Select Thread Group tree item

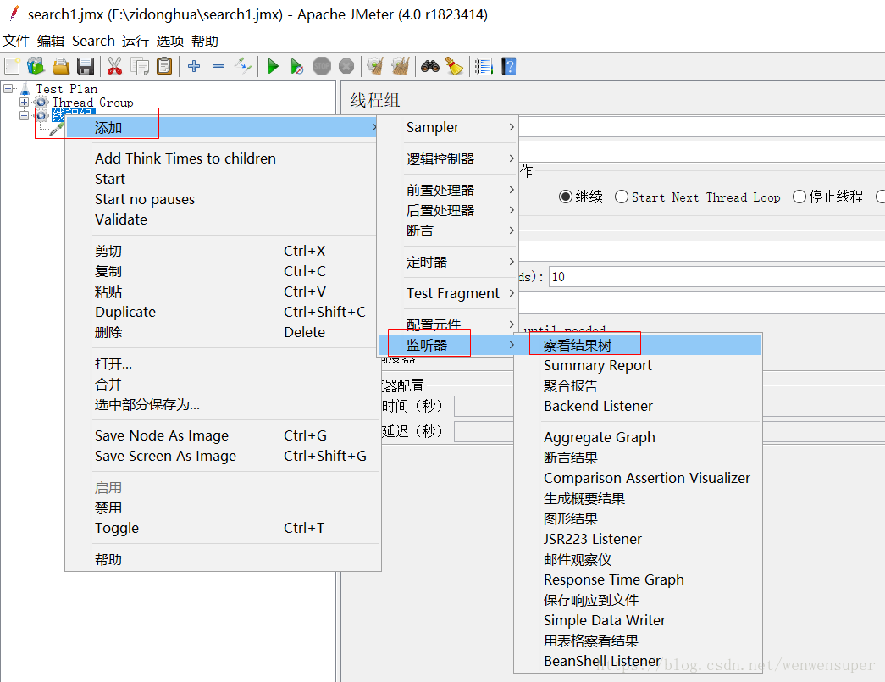[92, 103]
